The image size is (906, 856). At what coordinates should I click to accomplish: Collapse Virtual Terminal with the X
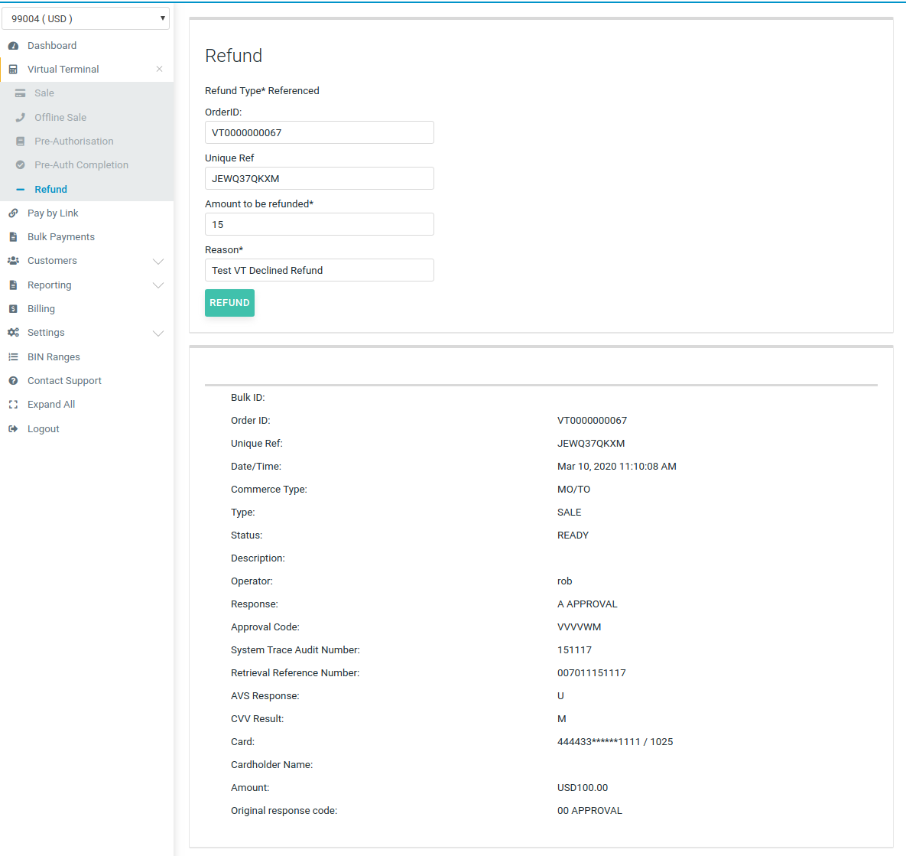pos(159,70)
